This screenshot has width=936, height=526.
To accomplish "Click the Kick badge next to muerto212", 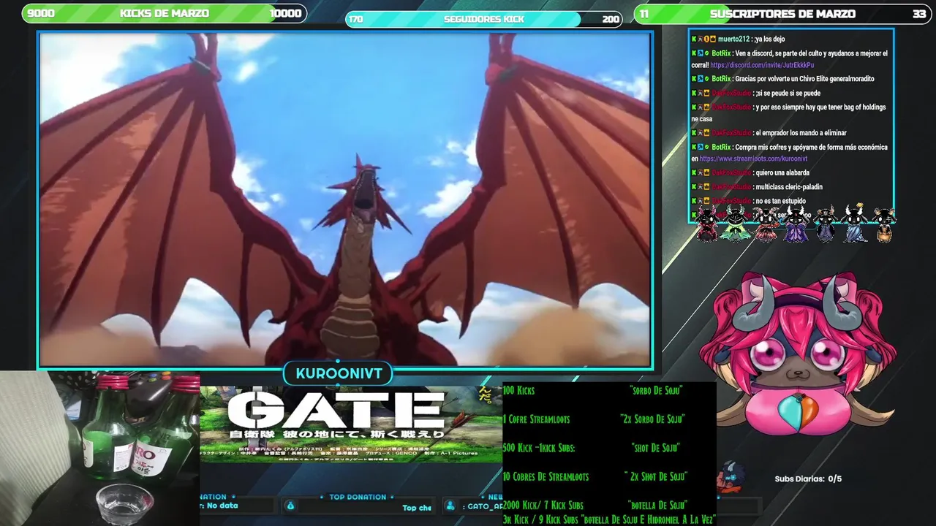I will [694, 39].
